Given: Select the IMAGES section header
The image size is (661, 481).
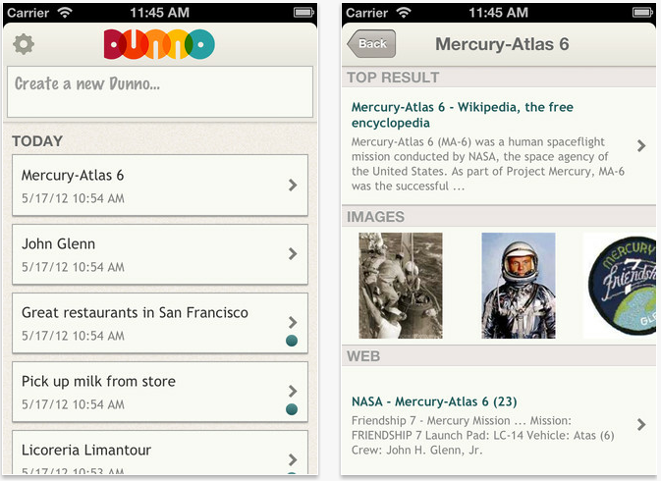Looking at the screenshot, I should (x=375, y=217).
